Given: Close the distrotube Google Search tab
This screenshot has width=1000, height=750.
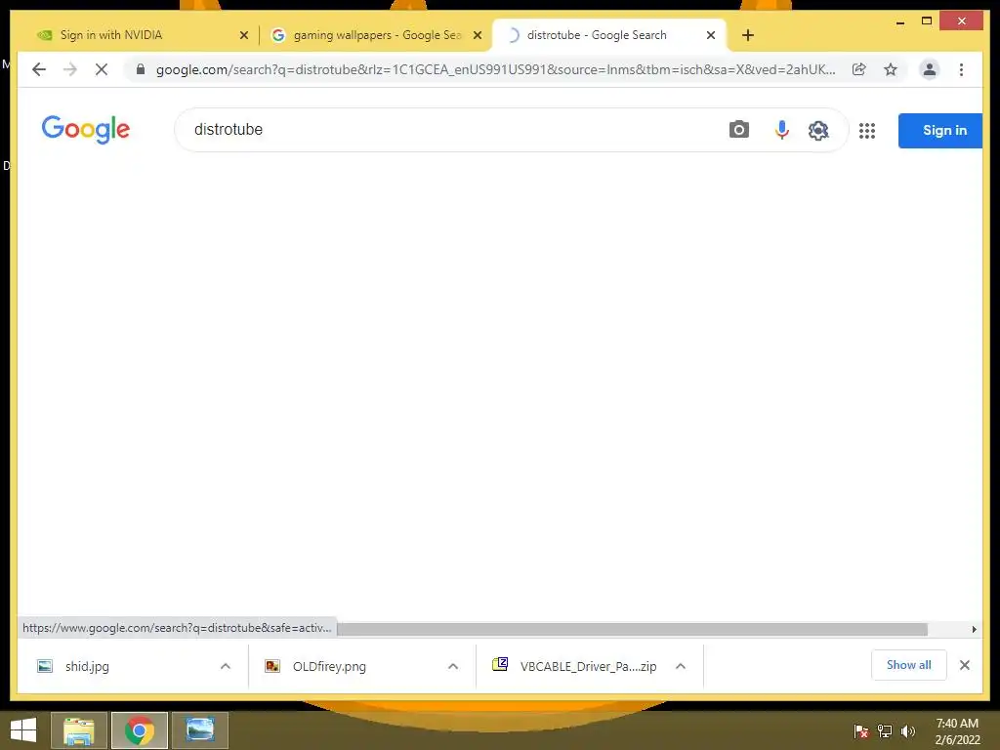Looking at the screenshot, I should pyautogui.click(x=711, y=35).
